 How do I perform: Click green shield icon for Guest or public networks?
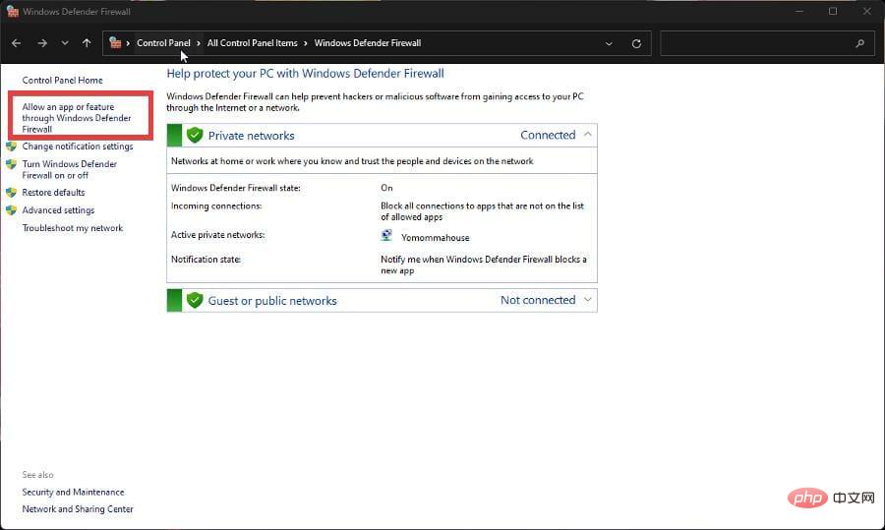(x=195, y=300)
